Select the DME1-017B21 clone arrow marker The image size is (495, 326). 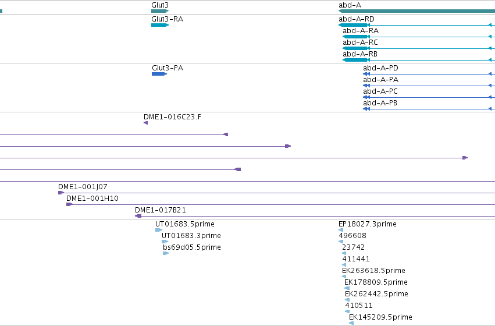138,216
